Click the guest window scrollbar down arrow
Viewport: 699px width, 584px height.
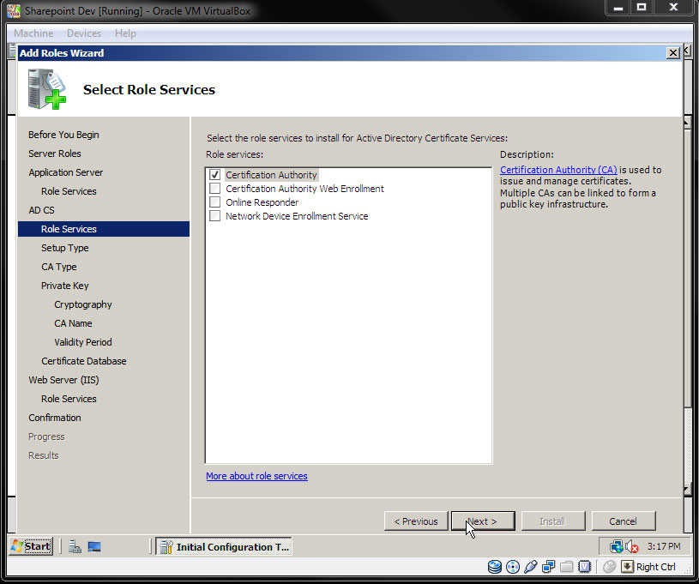tap(687, 490)
